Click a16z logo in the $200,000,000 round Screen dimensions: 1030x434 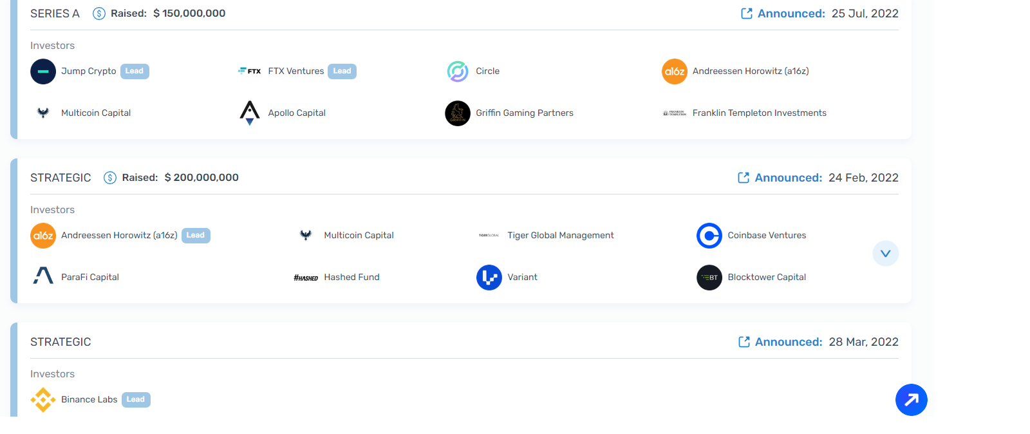43,236
